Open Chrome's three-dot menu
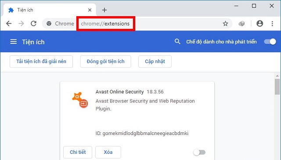 coord(272,23)
